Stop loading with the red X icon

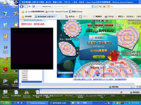pos(104,6)
